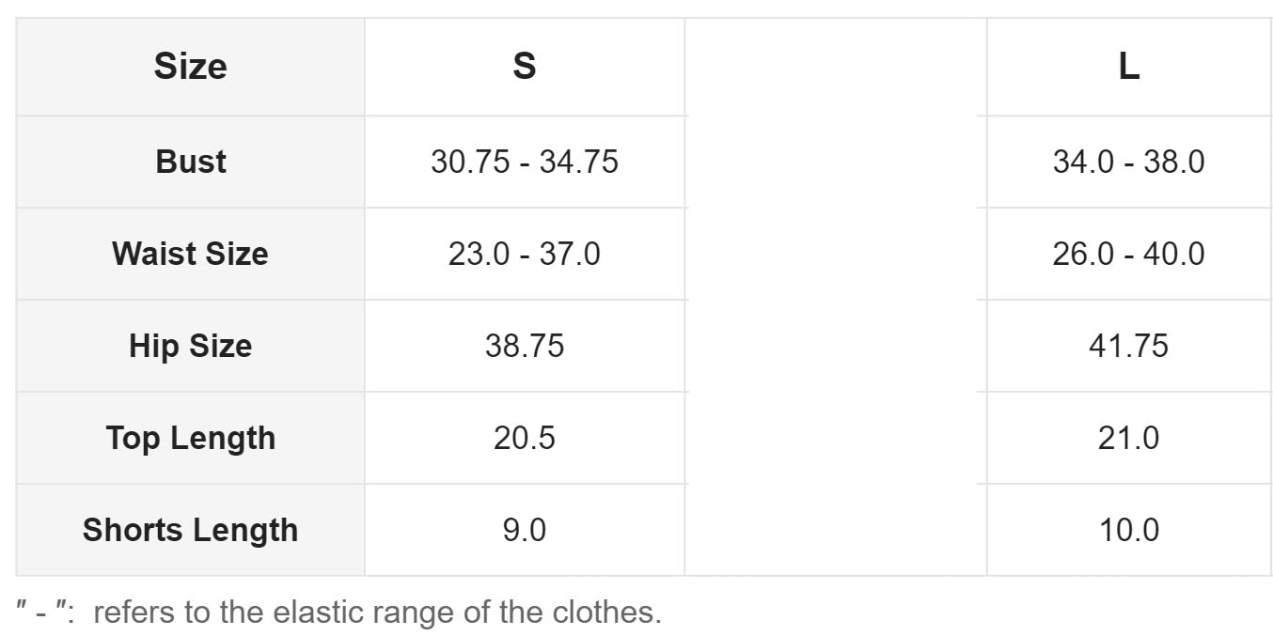Select the S shorts length value 9.0
Screen dimensions: 1273x636
click(525, 530)
